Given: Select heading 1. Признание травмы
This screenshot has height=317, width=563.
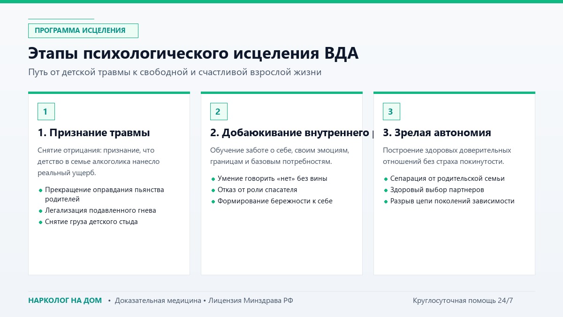Looking at the screenshot, I should pyautogui.click(x=94, y=133).
